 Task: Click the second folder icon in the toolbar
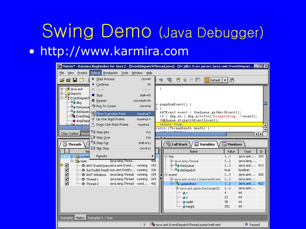click(68, 80)
